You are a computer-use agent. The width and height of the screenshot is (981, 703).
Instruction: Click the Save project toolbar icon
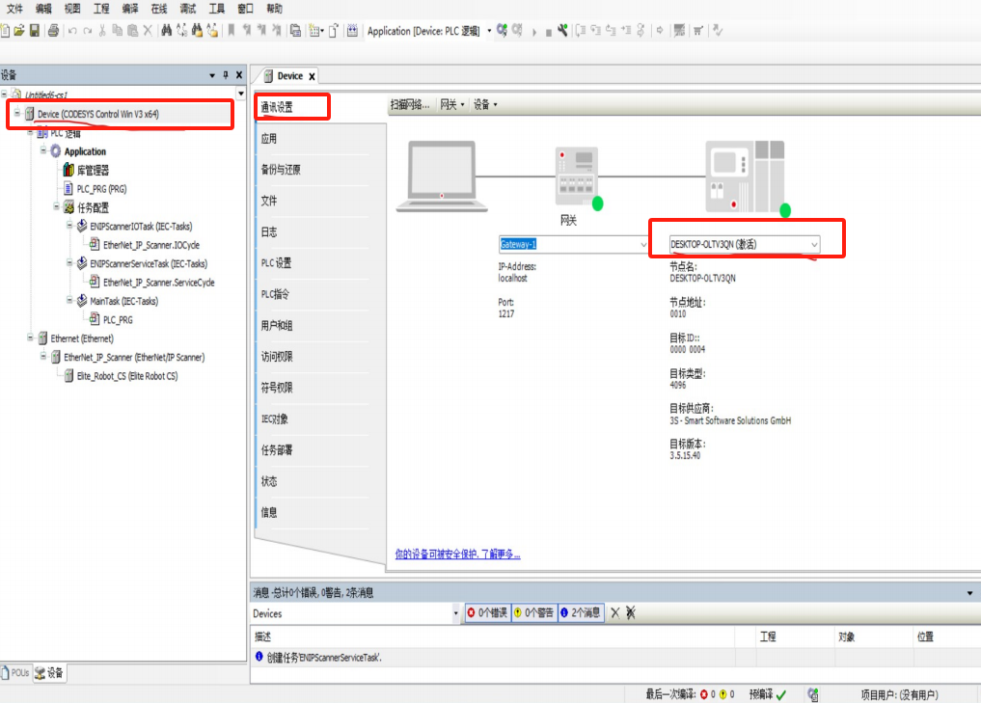[x=34, y=31]
